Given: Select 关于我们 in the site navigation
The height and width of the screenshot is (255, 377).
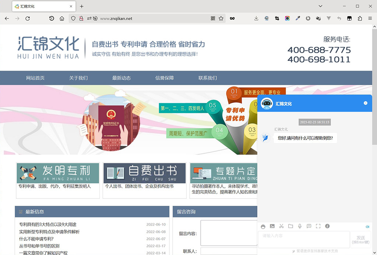Looking at the screenshot, I should (78, 78).
